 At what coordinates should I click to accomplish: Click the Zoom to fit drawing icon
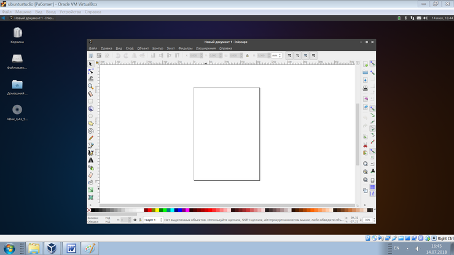pos(366,172)
